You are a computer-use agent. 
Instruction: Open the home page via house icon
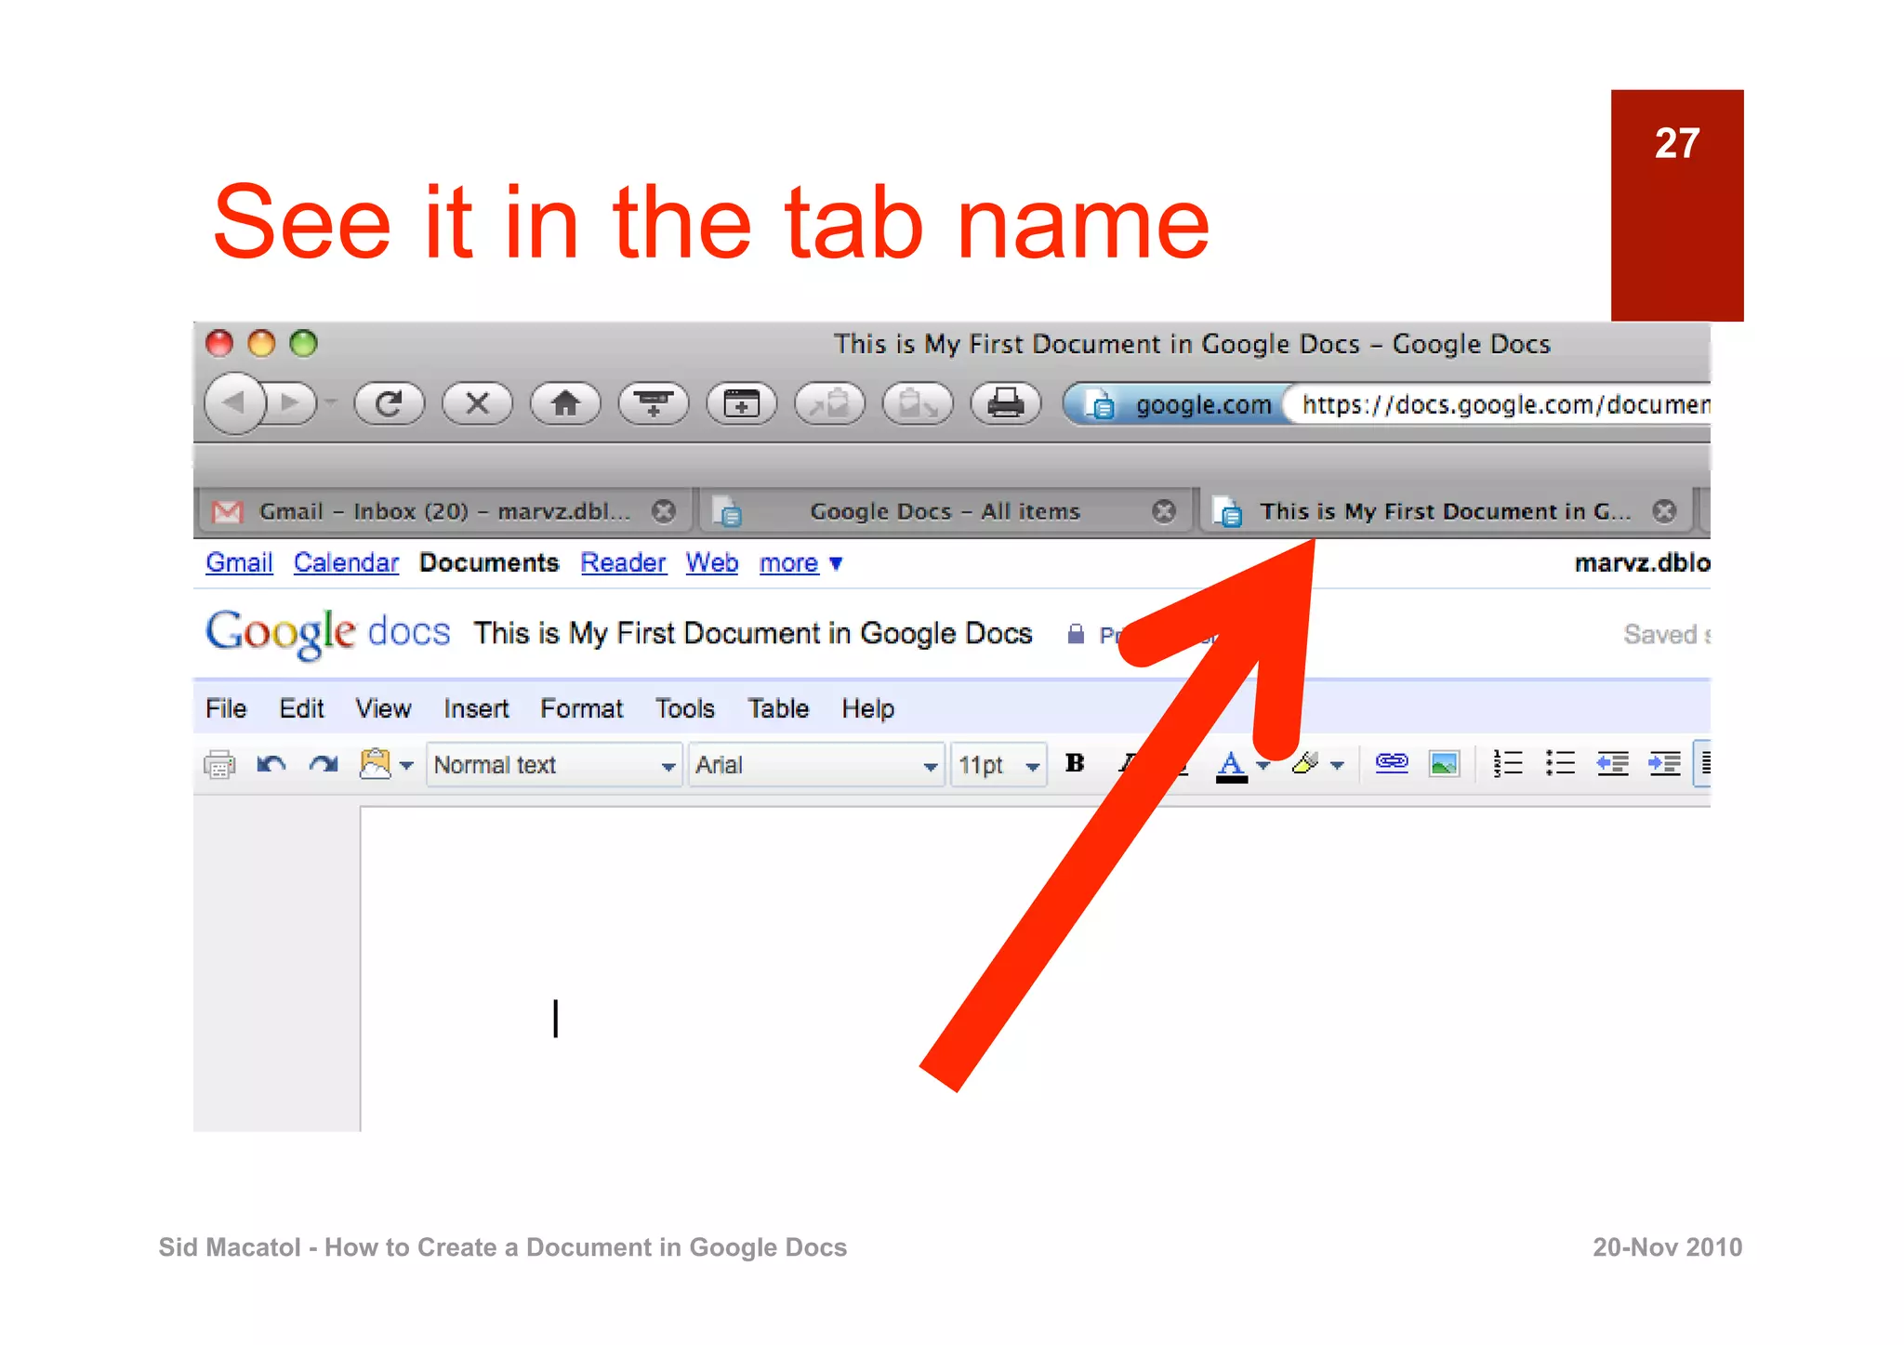tap(565, 403)
